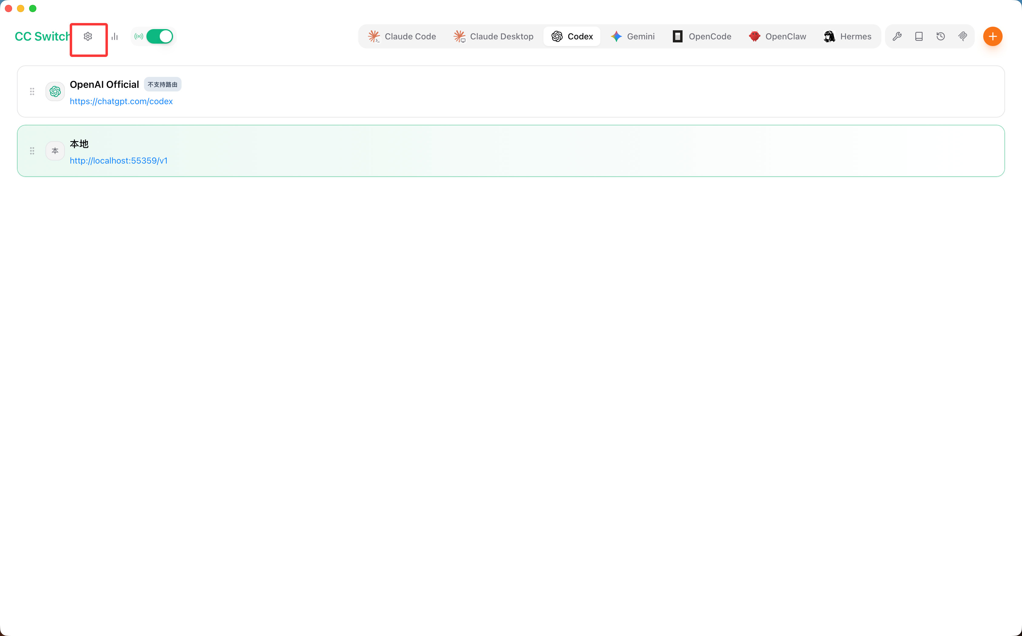Switch to the Claude Desktop tab
Image resolution: width=1022 pixels, height=636 pixels.
[x=493, y=37]
